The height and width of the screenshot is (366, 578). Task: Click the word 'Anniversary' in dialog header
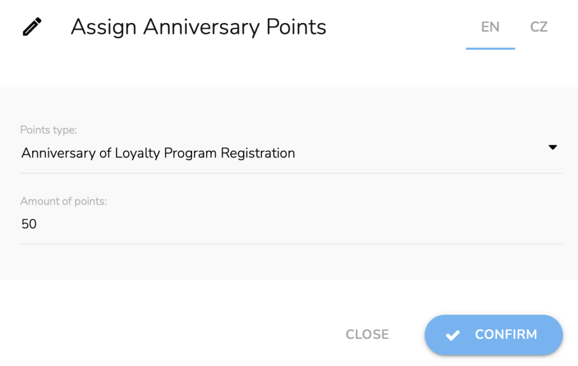coord(202,27)
